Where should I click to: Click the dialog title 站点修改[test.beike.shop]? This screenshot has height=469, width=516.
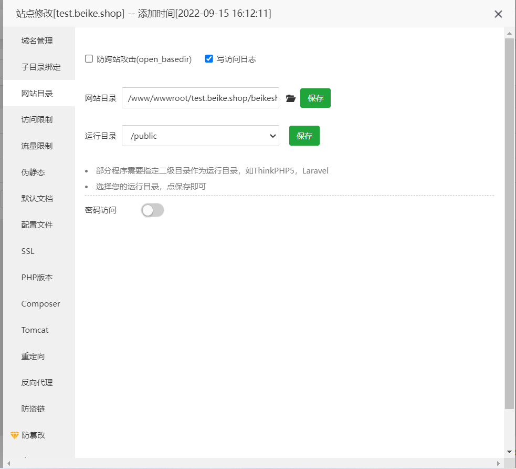click(x=70, y=14)
